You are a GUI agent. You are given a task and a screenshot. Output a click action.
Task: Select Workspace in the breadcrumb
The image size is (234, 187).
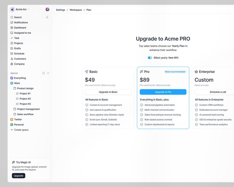tap(76, 10)
